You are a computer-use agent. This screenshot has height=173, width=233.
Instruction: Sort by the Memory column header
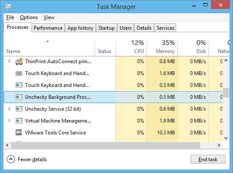tap(162, 47)
